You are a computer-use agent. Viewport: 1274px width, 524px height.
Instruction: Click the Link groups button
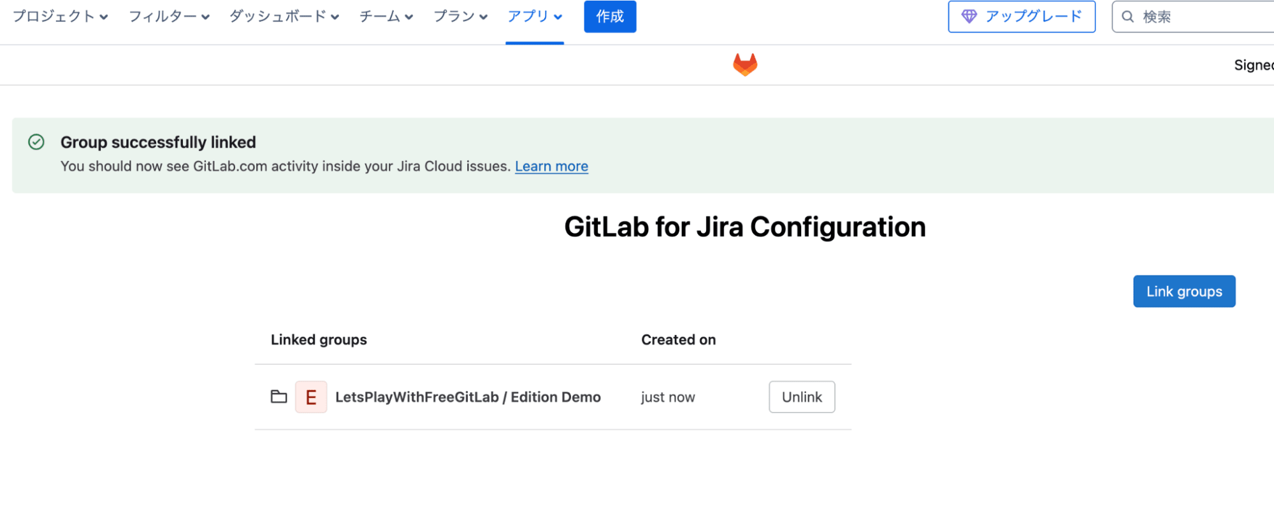tap(1184, 291)
